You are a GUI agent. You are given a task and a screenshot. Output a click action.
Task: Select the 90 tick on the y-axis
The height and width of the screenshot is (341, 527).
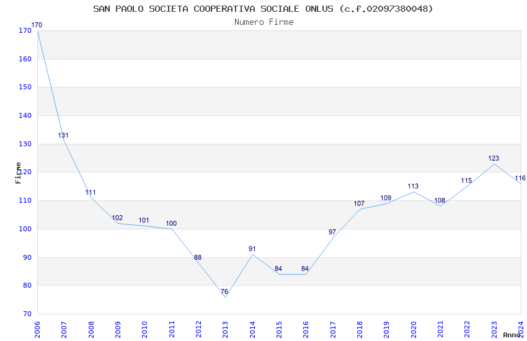click(27, 258)
